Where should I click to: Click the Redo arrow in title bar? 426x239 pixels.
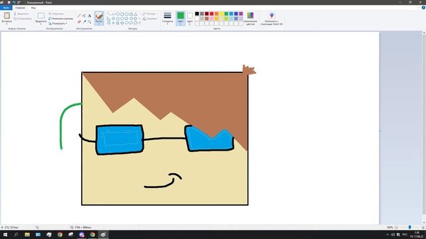(19, 3)
